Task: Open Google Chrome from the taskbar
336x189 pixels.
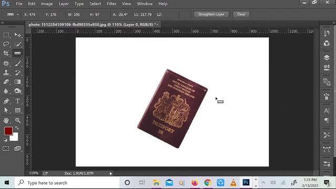Action: point(207,183)
